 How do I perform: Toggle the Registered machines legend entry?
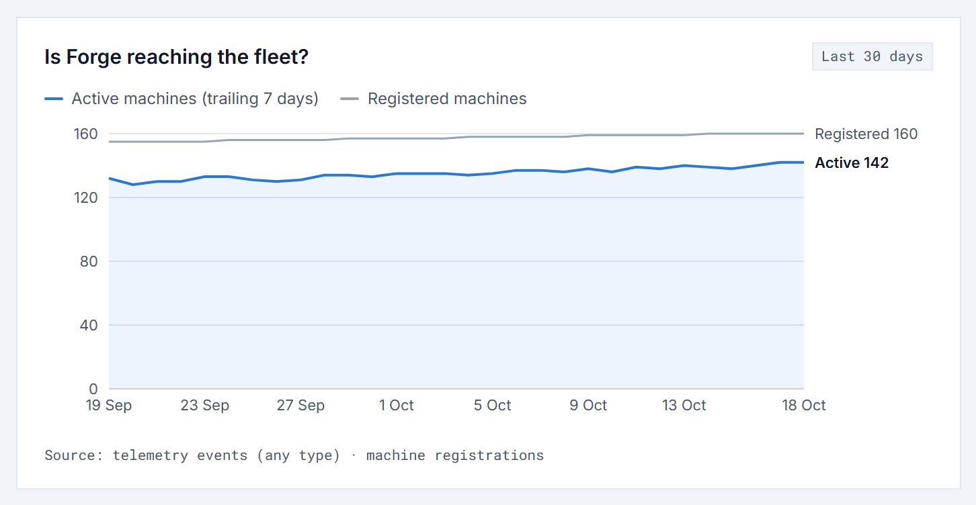click(x=434, y=99)
